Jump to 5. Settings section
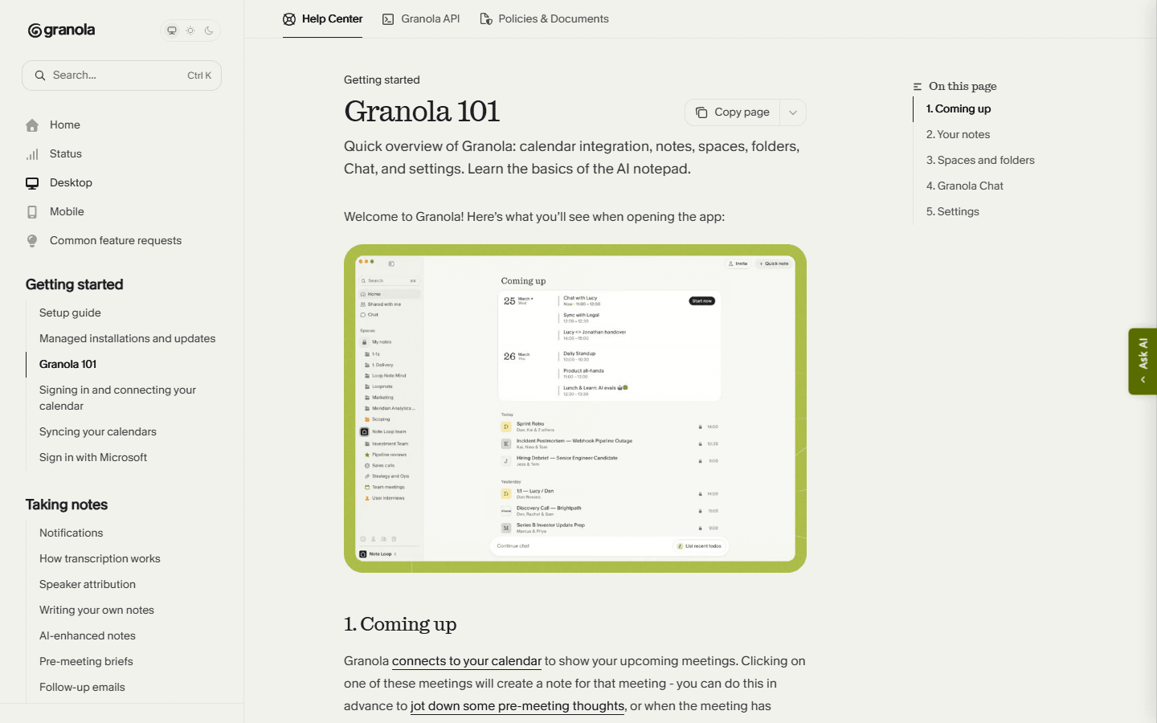 click(x=952, y=212)
